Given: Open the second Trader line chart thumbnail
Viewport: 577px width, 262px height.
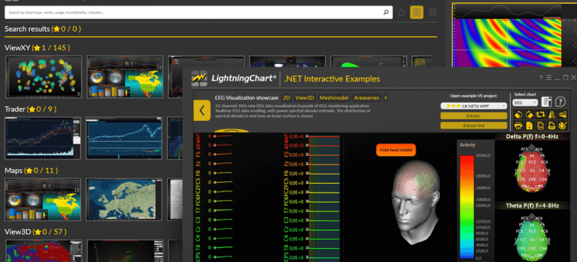Looking at the screenshot, I should (124, 138).
